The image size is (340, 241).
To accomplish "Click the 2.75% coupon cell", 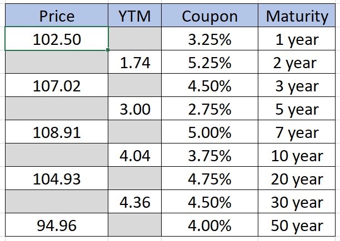I will (x=210, y=110).
